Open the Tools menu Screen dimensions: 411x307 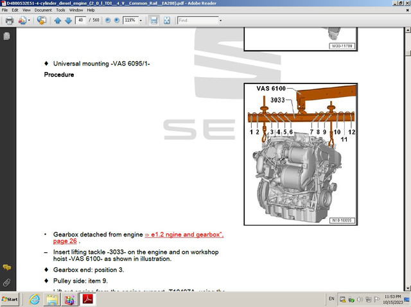[x=60, y=10]
